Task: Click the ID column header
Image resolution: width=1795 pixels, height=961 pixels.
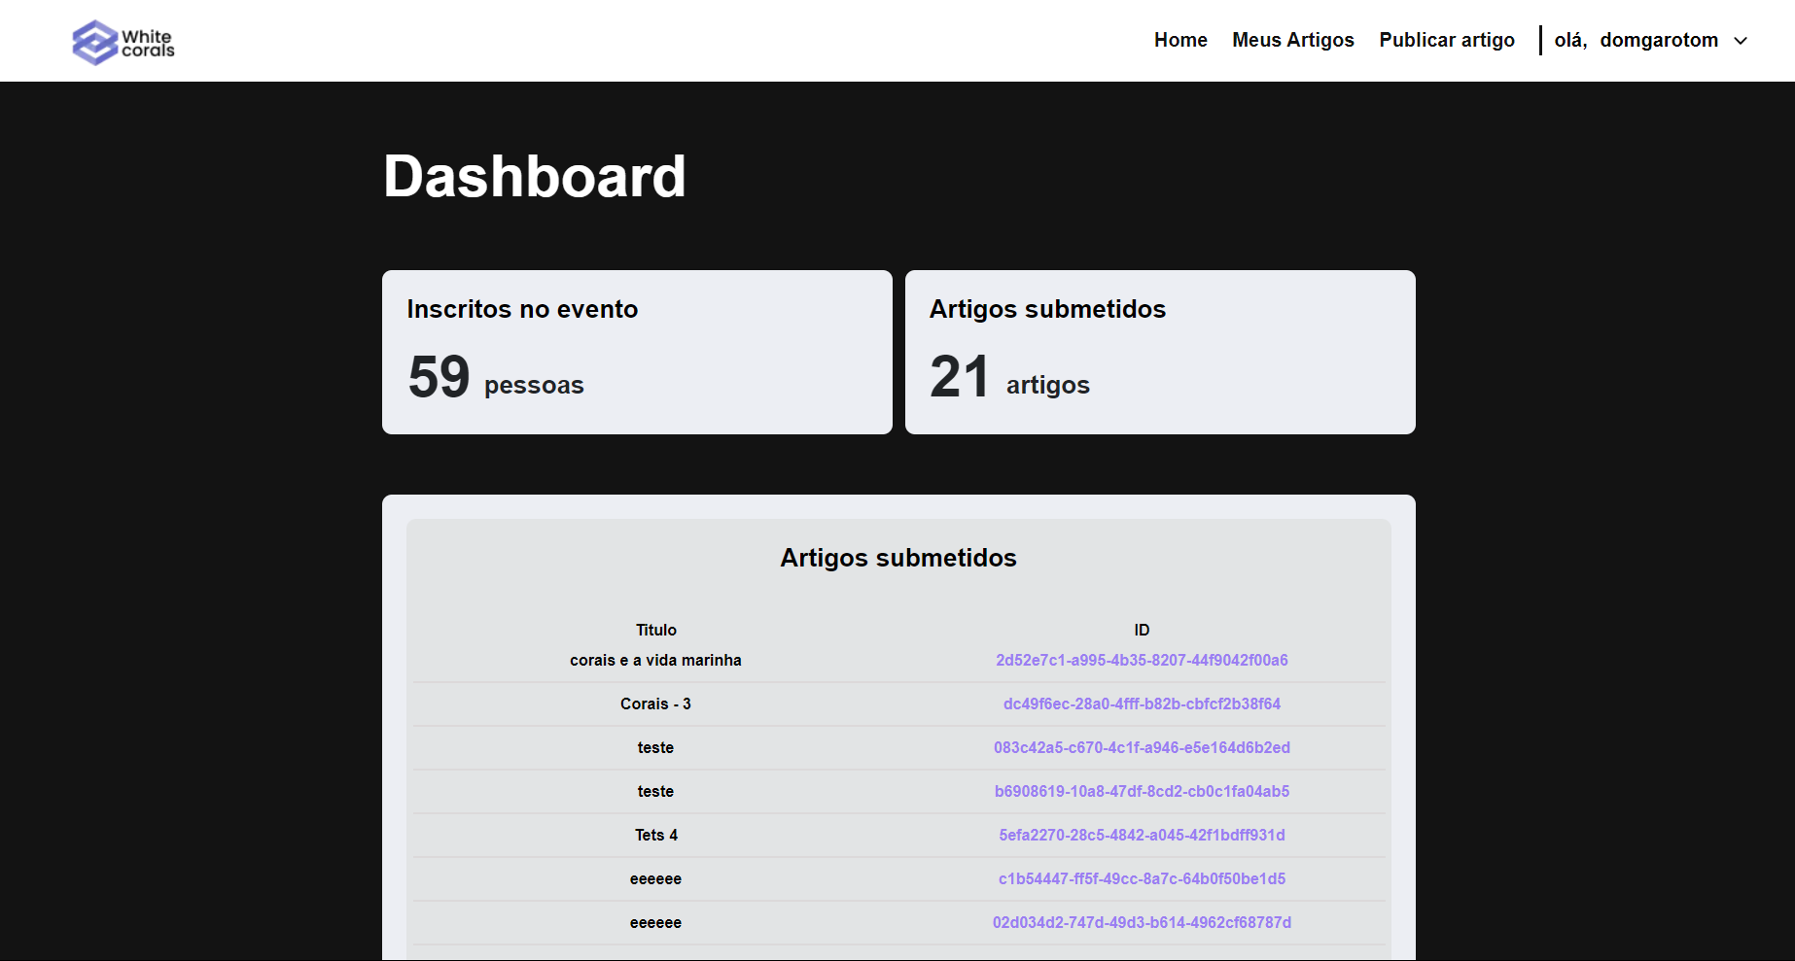Action: pyautogui.click(x=1142, y=630)
